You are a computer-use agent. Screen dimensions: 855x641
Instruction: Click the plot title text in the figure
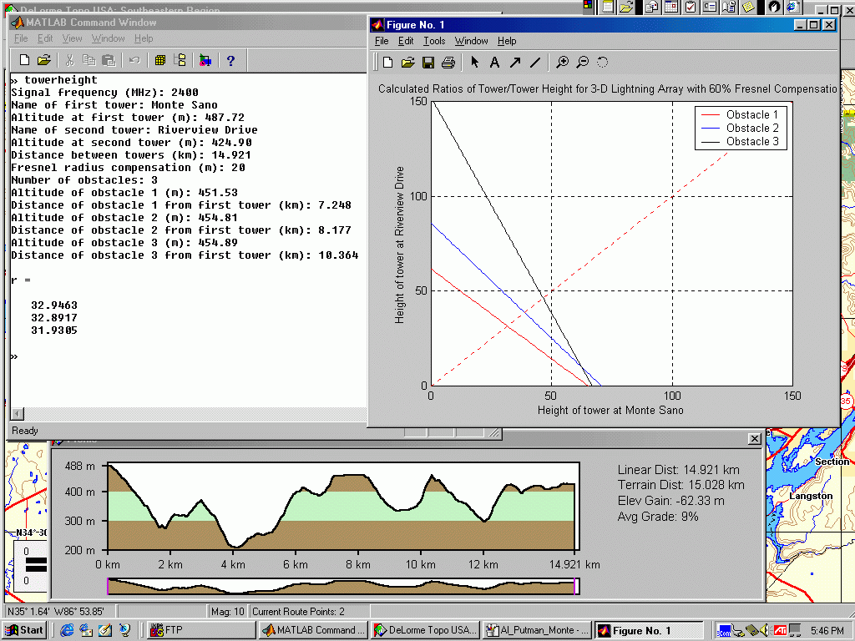point(608,88)
